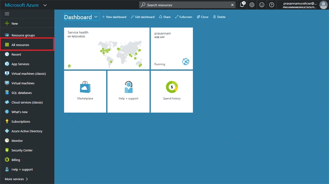The image size is (329, 184).
Task: Collapse sidebar with hamburger menu icon
Action: pos(7,14)
